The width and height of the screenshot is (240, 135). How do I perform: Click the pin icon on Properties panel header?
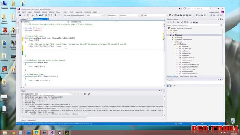(x=220, y=80)
